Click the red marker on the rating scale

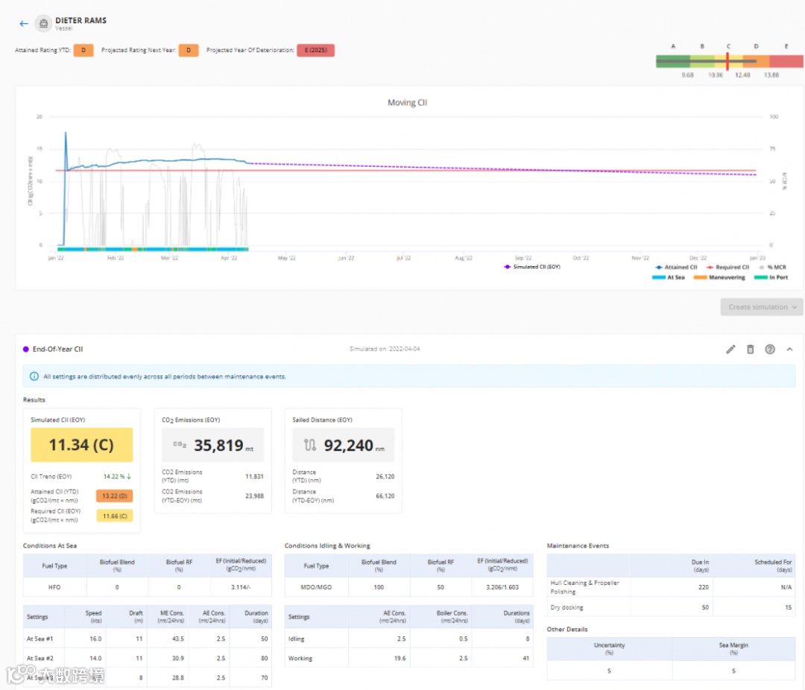point(727,61)
